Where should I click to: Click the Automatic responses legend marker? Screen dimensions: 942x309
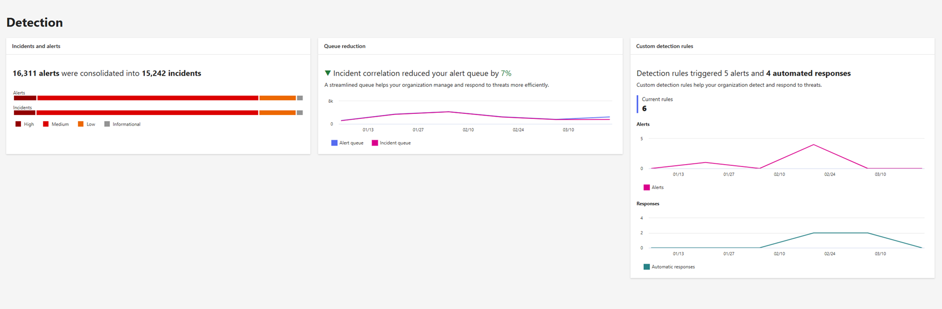click(646, 267)
